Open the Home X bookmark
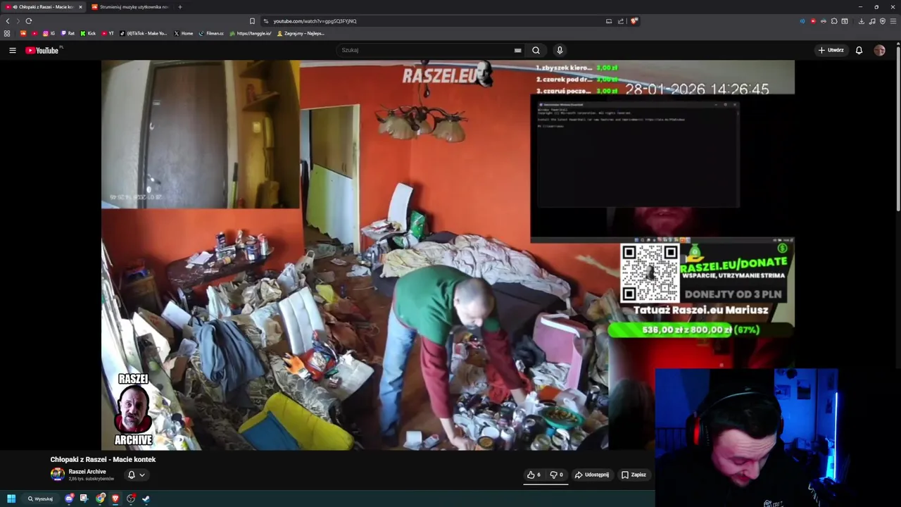The image size is (901, 507). point(183,33)
